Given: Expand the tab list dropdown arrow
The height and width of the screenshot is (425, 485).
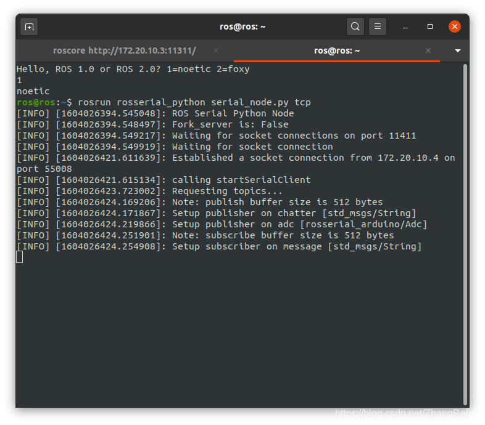Looking at the screenshot, I should tap(458, 51).
